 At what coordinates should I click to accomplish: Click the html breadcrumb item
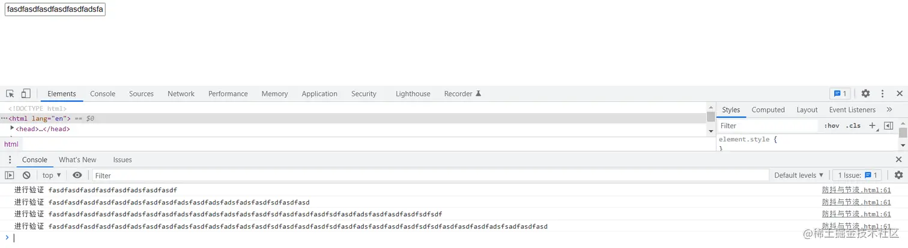click(11, 144)
